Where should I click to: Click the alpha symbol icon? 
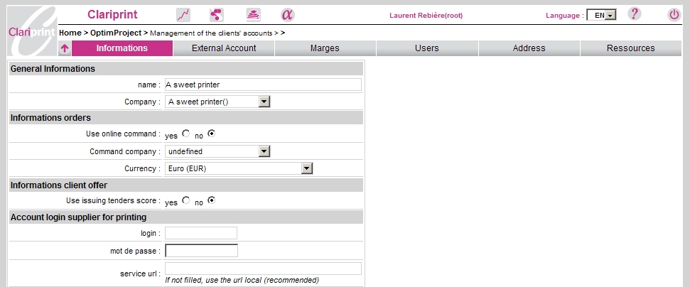[287, 15]
